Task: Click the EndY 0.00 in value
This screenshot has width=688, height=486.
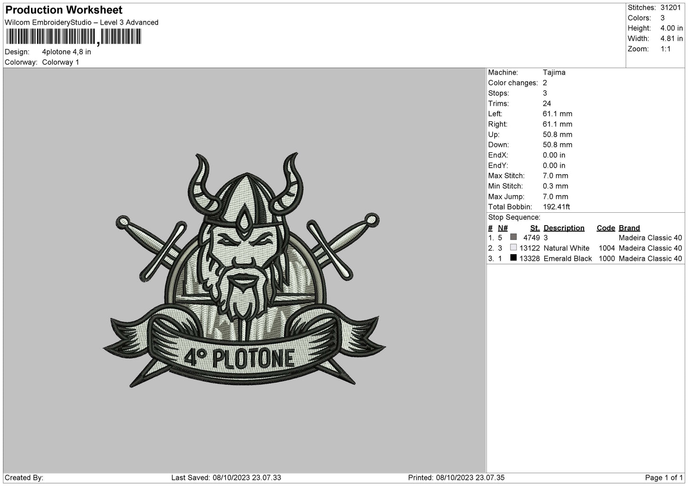Action: [554, 166]
